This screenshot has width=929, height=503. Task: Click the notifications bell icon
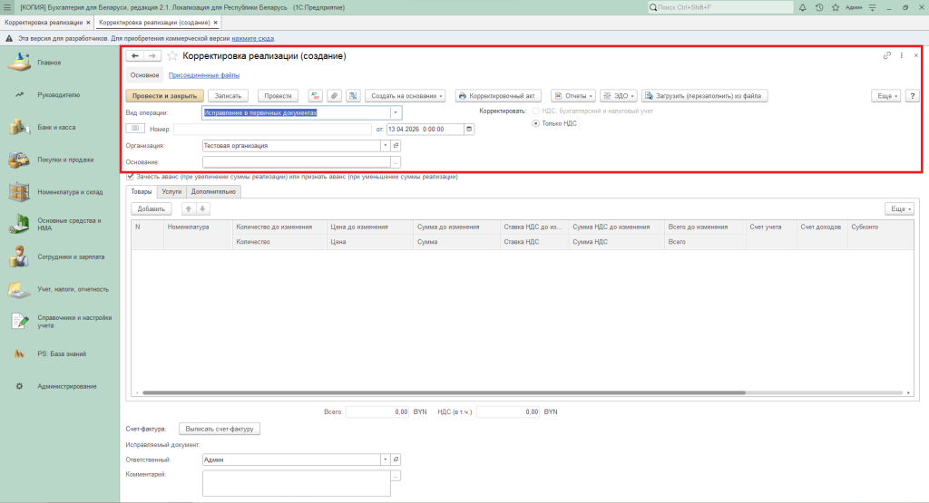pyautogui.click(x=805, y=7)
